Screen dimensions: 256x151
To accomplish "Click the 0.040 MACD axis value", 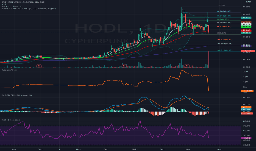I will [246, 97].
